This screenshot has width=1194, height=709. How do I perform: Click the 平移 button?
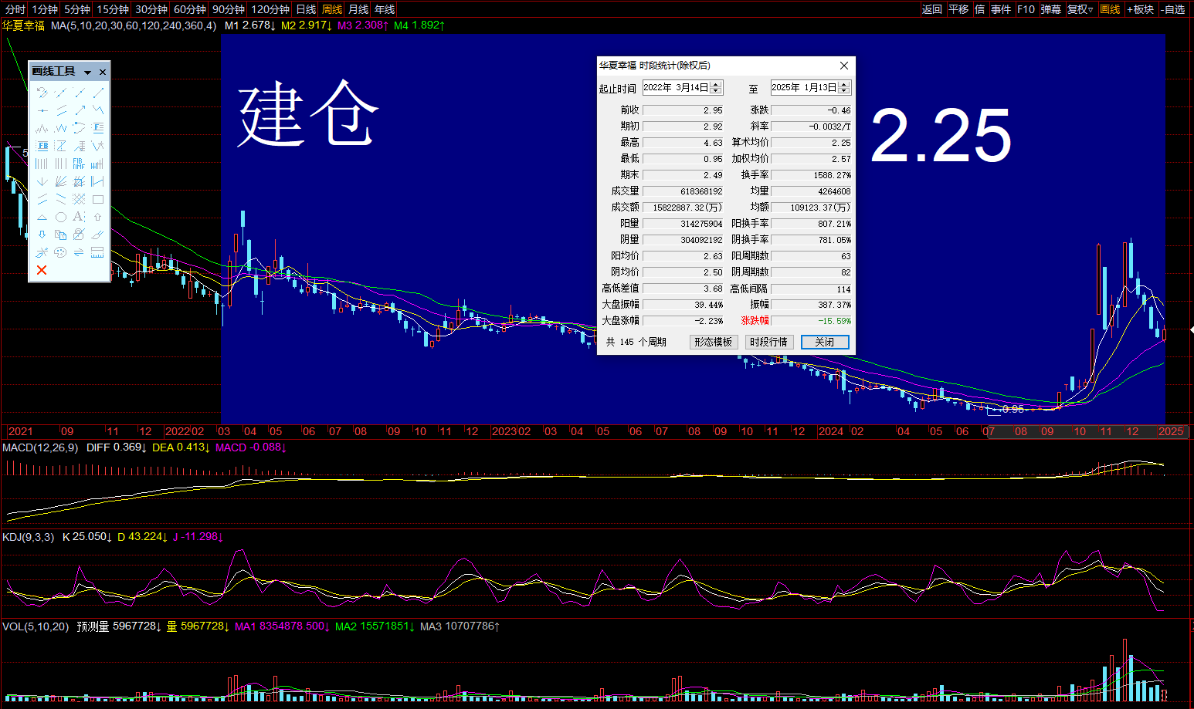[x=958, y=9]
